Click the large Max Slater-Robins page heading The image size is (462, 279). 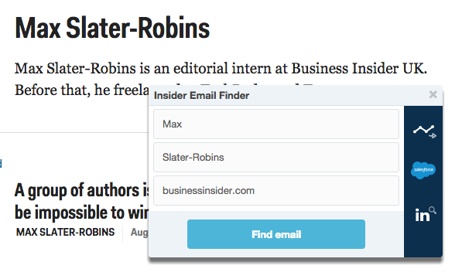[x=112, y=29]
